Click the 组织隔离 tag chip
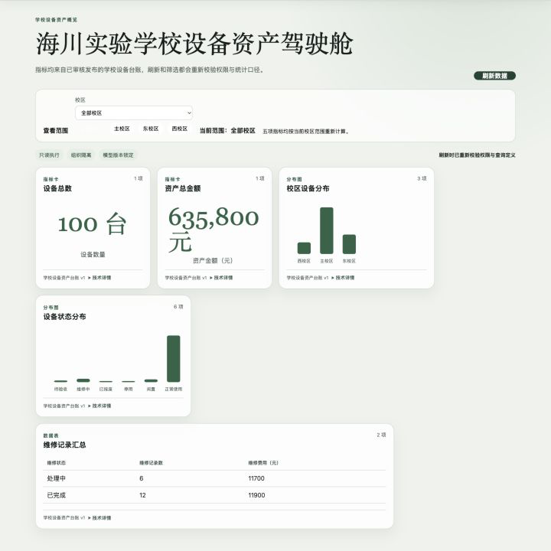The image size is (551, 551). point(81,155)
